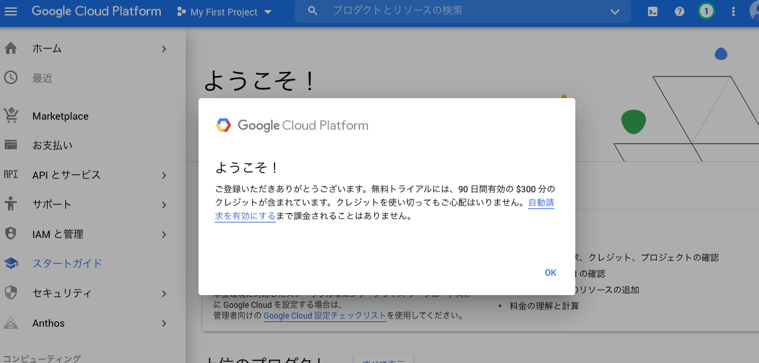Viewport: 759px width, 363px height.
Task: Expand the サポート submenu chevron
Action: [x=164, y=205]
